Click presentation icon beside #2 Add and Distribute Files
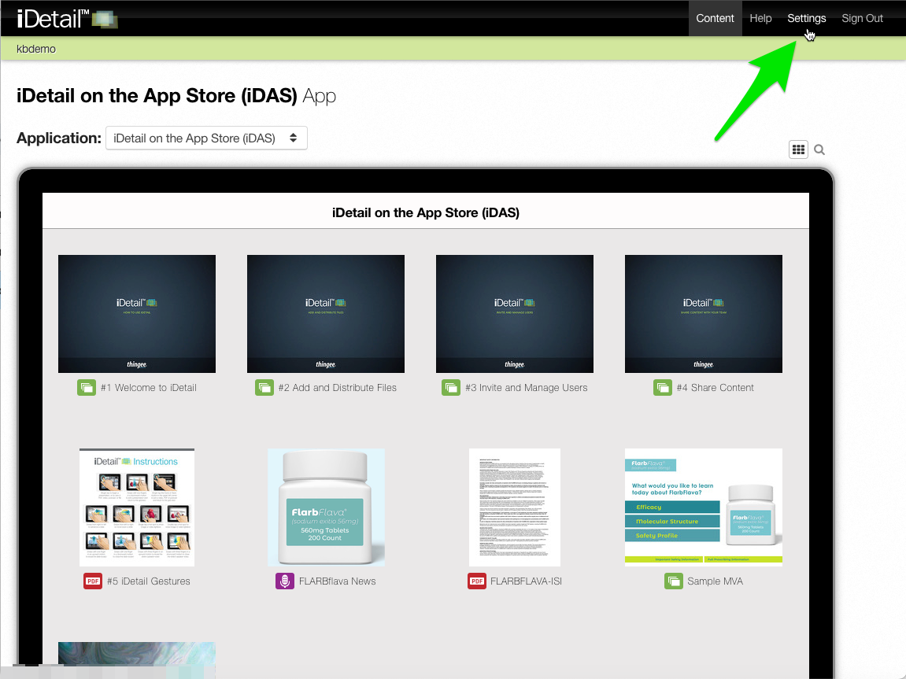The height and width of the screenshot is (679, 906). click(x=264, y=387)
